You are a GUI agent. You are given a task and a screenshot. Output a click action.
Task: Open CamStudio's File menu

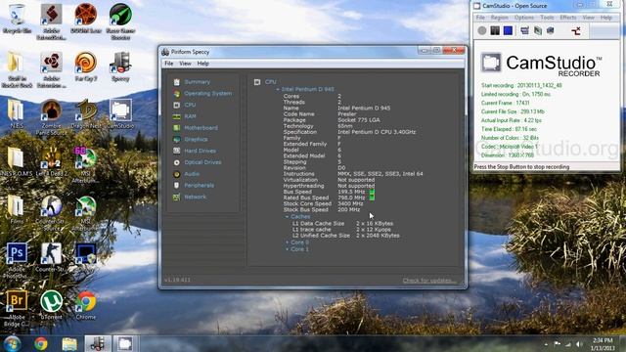(480, 18)
